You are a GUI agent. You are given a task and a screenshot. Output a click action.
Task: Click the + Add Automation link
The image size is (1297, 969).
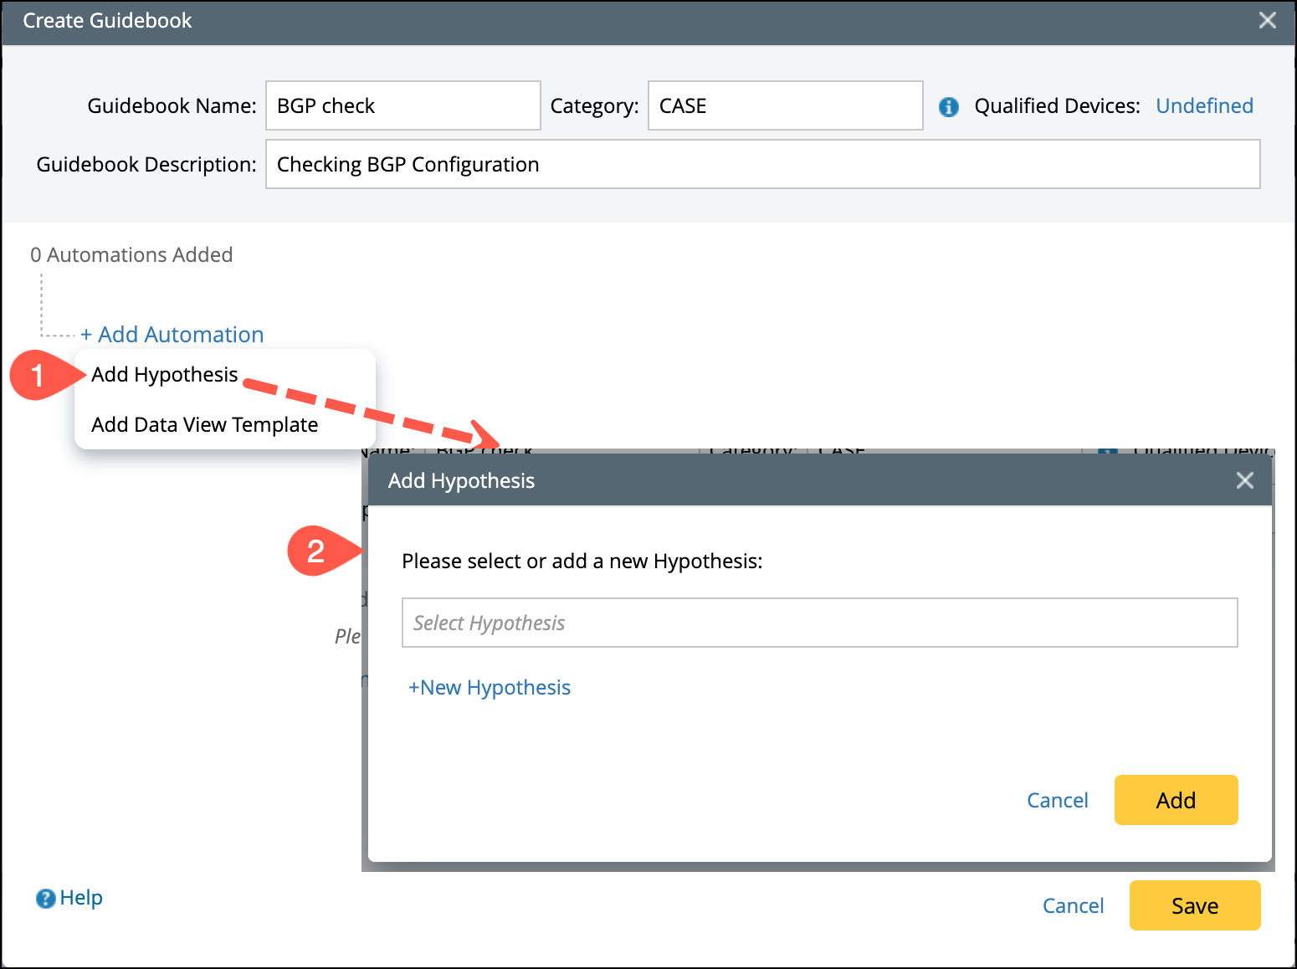[172, 335]
